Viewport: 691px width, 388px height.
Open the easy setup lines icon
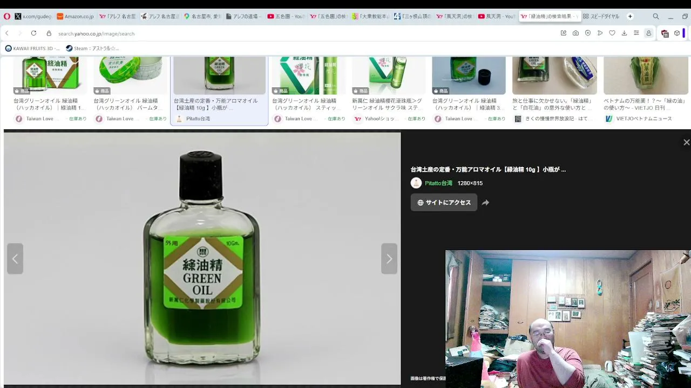click(x=636, y=33)
